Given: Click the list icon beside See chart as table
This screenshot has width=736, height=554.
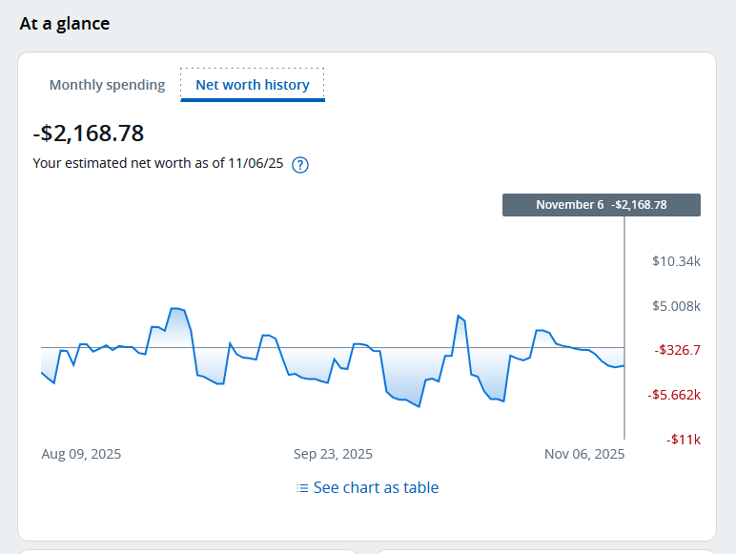Looking at the screenshot, I should coord(302,488).
